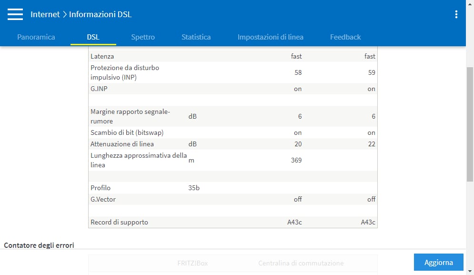Click the breadcrumb chevron after Internet
This screenshot has width=474, height=275.
click(x=64, y=14)
